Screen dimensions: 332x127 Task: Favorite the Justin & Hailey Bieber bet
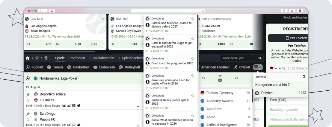193,96
